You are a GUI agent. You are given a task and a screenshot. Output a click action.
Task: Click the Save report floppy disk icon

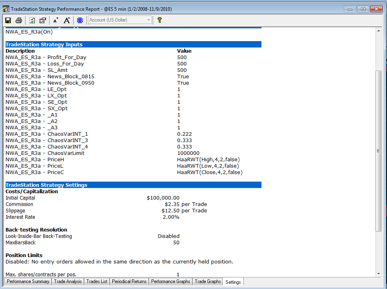(8, 20)
